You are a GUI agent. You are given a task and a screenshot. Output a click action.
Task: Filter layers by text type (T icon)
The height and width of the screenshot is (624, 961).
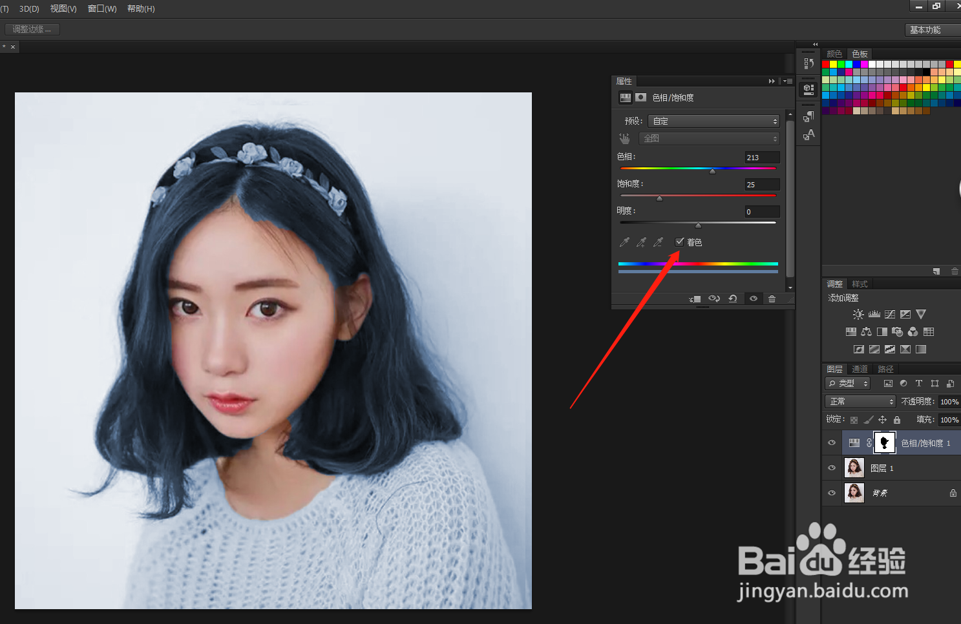(x=919, y=384)
